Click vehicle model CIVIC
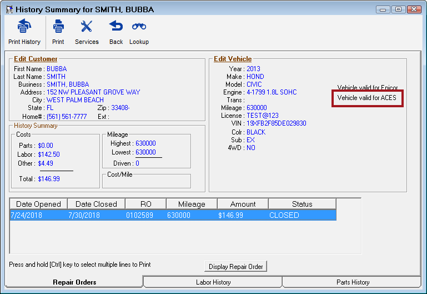The width and height of the screenshot is (427, 294). (x=254, y=84)
